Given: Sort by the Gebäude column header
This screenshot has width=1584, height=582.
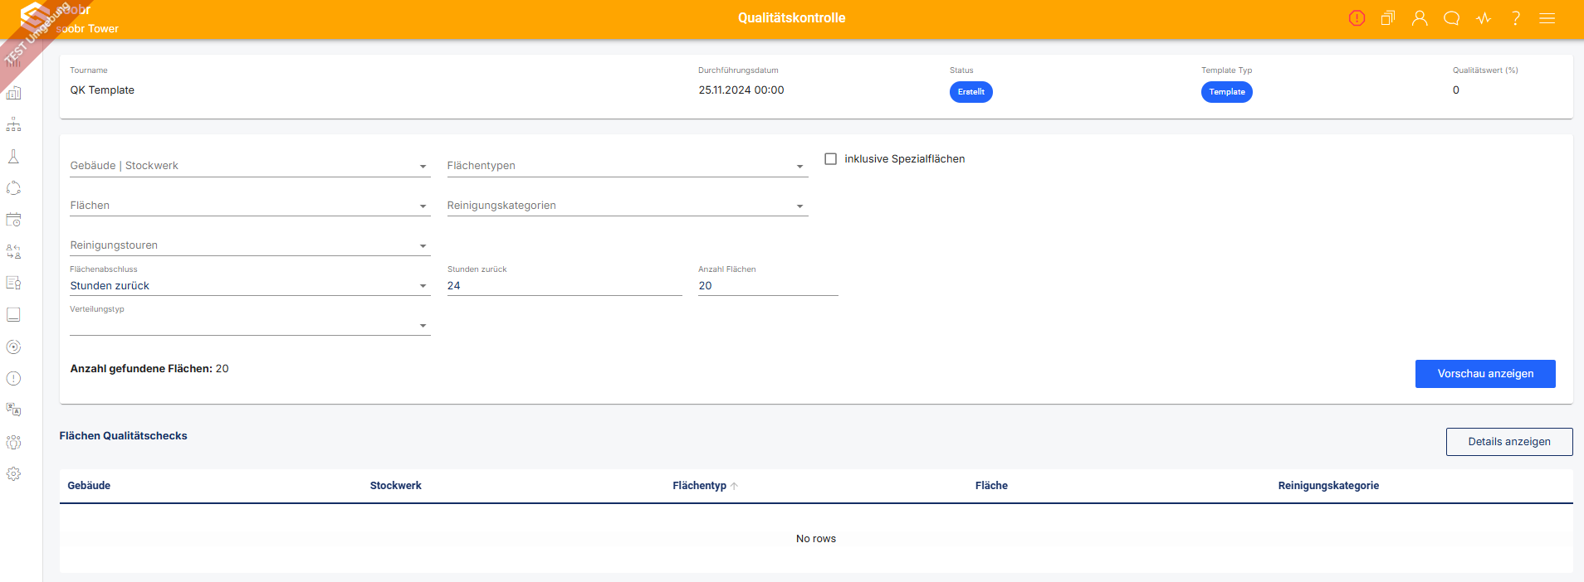Looking at the screenshot, I should click(x=89, y=486).
